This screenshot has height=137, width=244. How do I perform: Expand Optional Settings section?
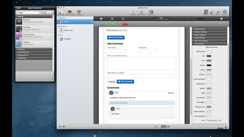(x=210, y=32)
